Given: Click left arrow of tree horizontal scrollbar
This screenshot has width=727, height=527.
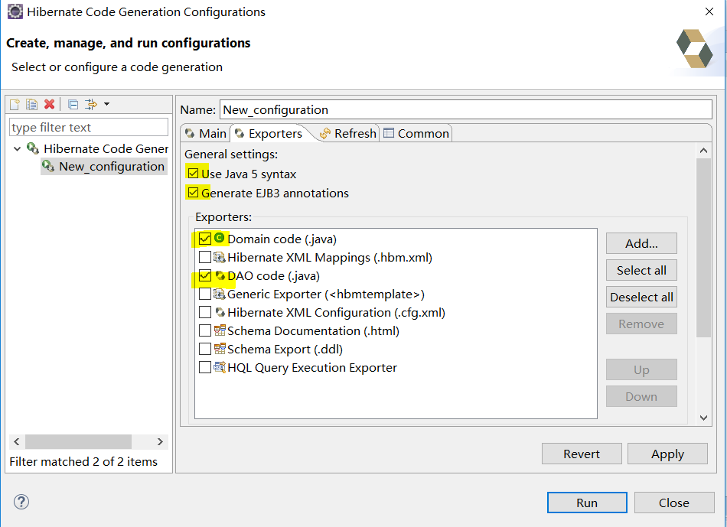Looking at the screenshot, I should coord(17,441).
